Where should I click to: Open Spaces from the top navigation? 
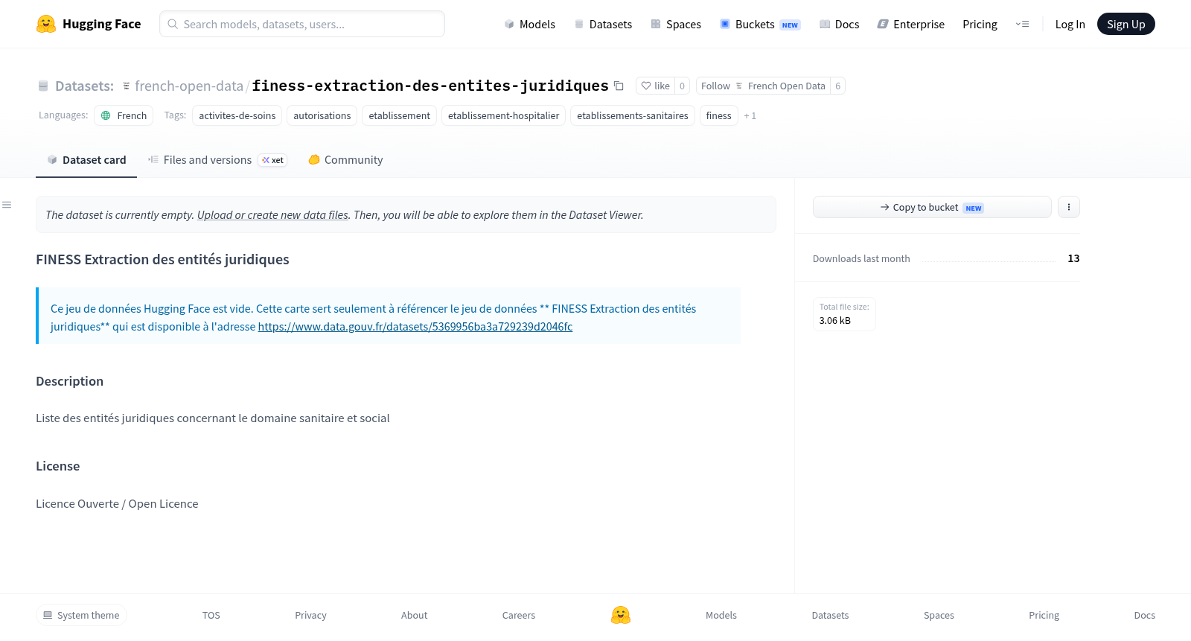pyautogui.click(x=676, y=24)
